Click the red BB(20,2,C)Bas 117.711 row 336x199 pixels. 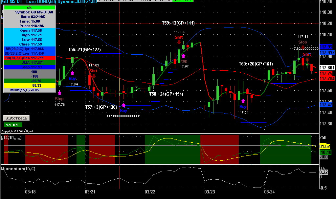[x=30, y=58]
